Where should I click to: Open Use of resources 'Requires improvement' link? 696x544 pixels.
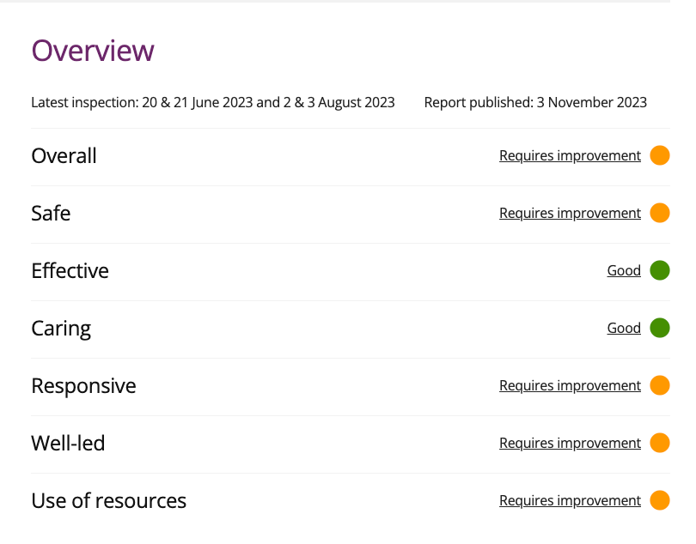pyautogui.click(x=570, y=500)
